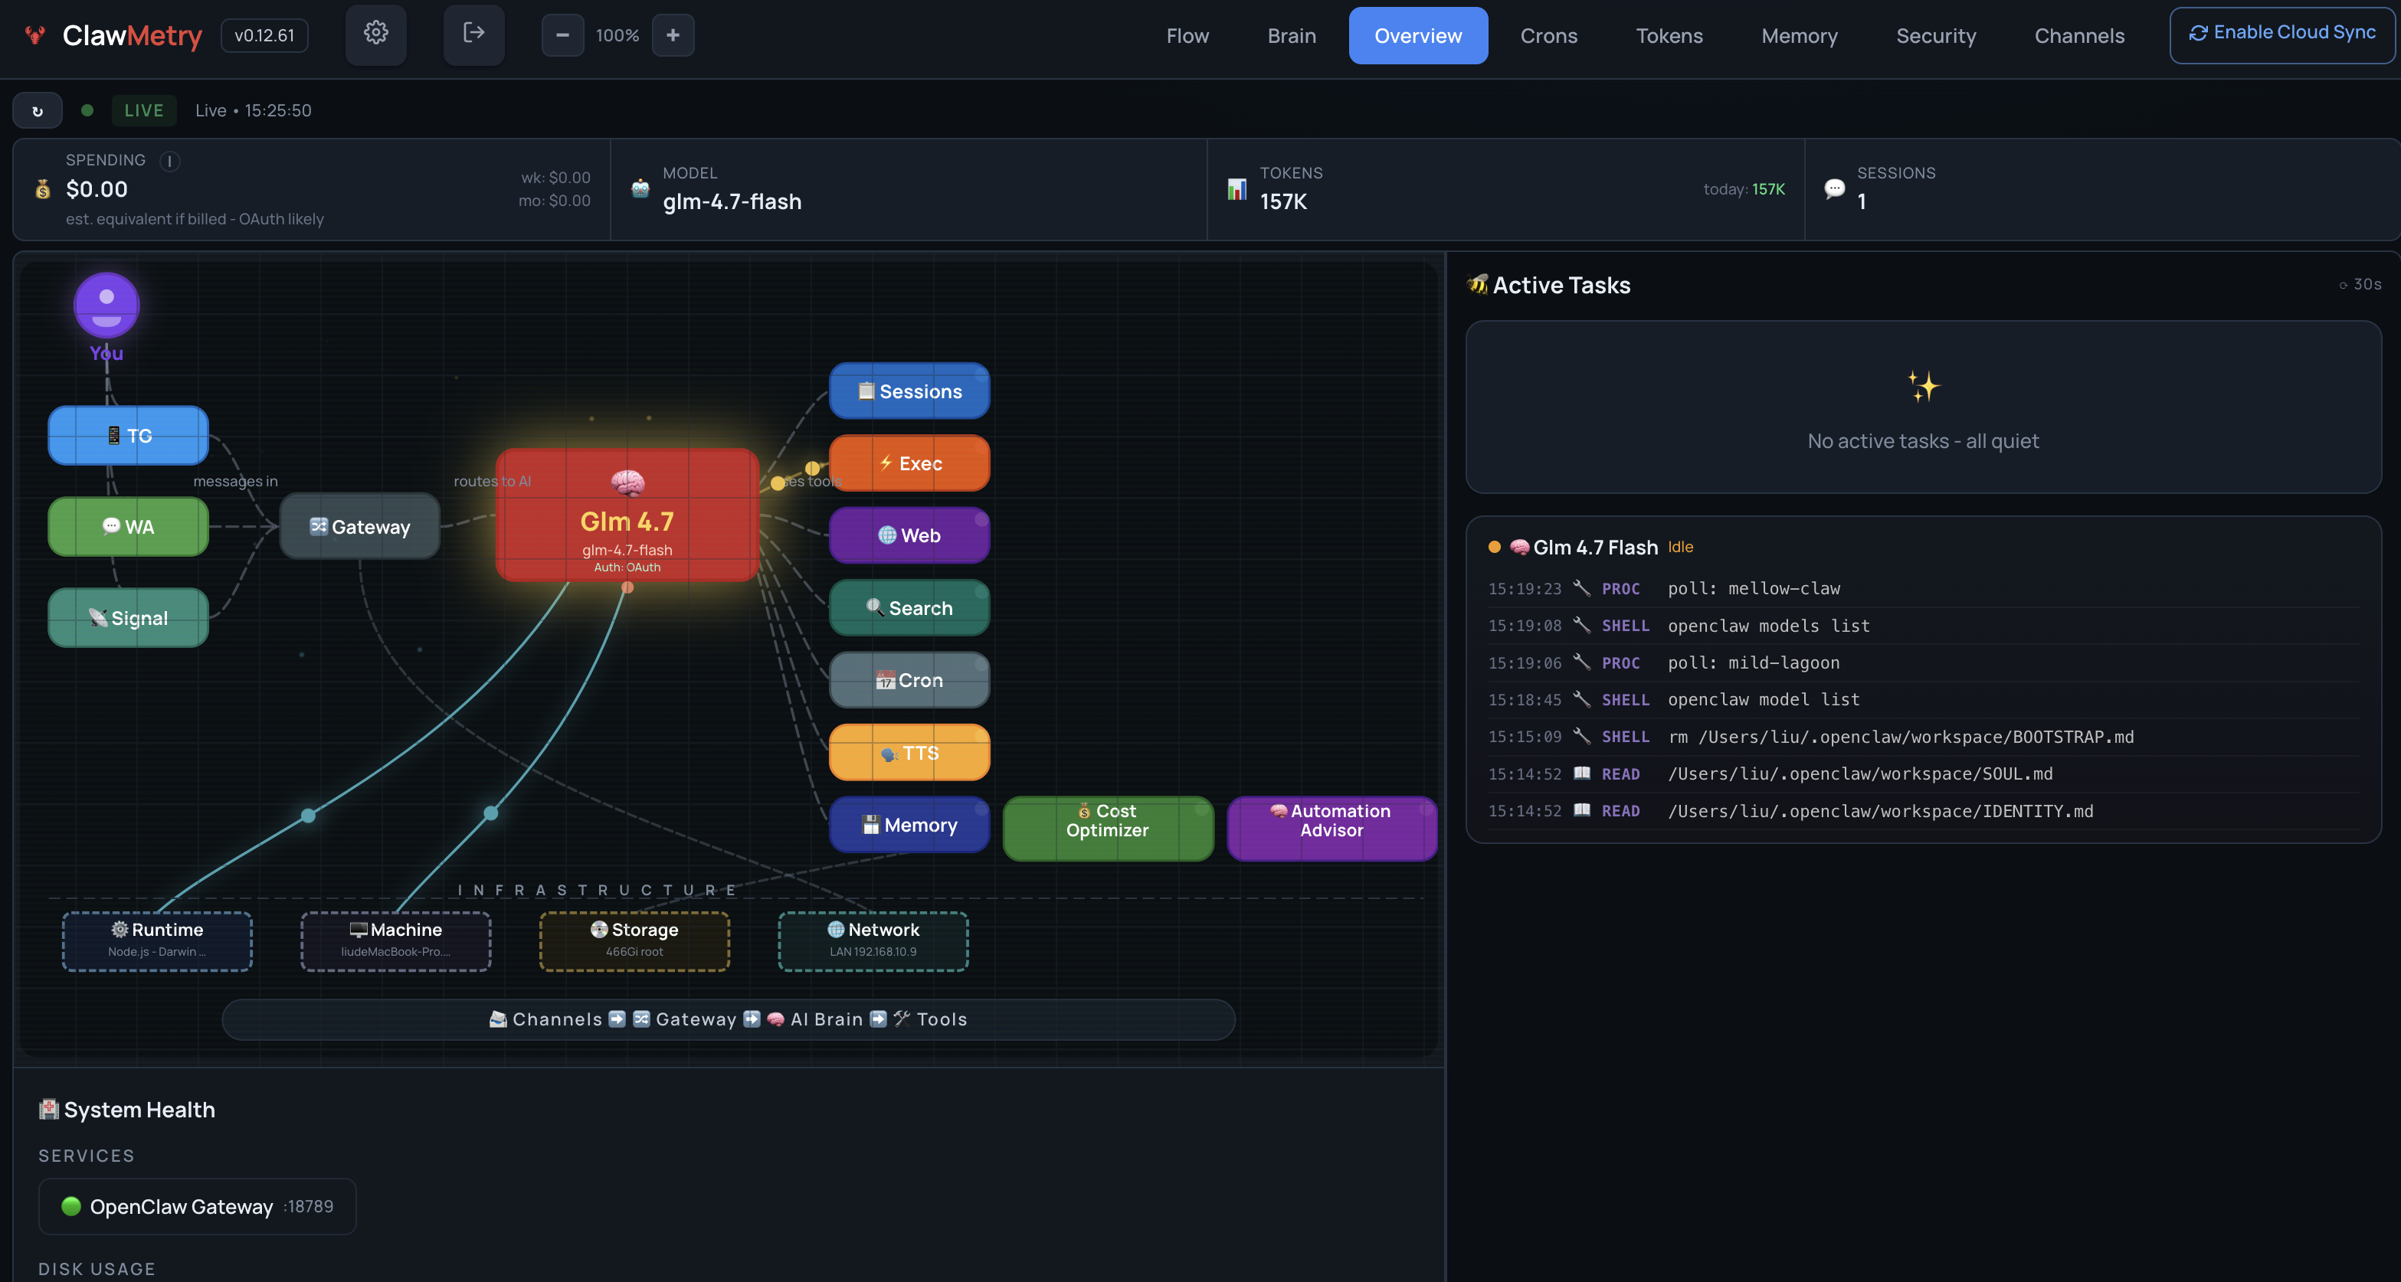Click the refresh icon beside LIVE
The width and height of the screenshot is (2401, 1282).
[x=38, y=111]
